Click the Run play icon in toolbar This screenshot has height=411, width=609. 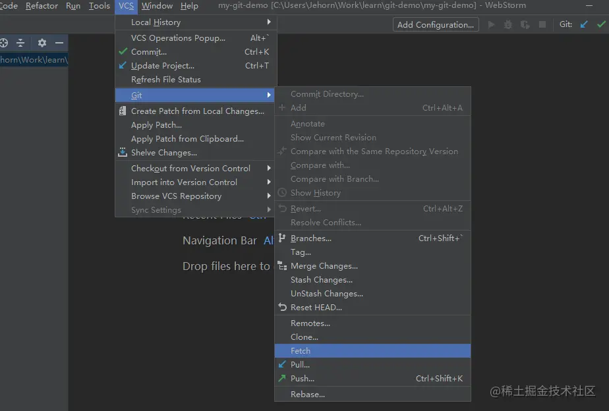coord(491,25)
